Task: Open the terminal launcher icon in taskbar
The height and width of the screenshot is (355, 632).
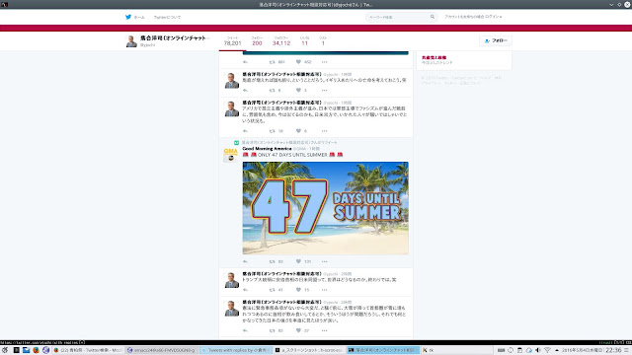Action: [x=16, y=350]
